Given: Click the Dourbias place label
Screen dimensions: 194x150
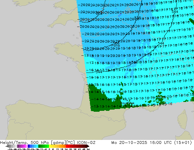Looking at the screenshot, I should (x=127, y=103).
